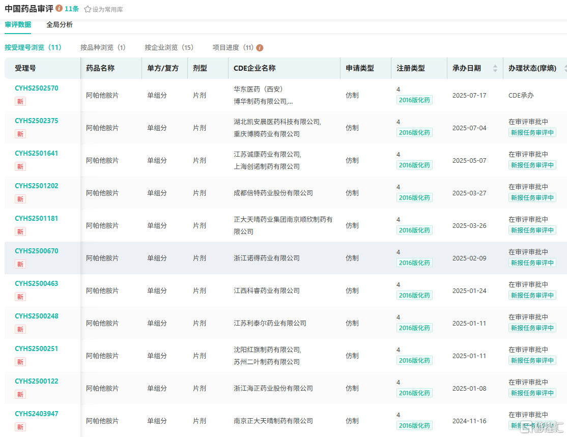Click the 设为常用库 label
The width and height of the screenshot is (567, 437).
108,9
